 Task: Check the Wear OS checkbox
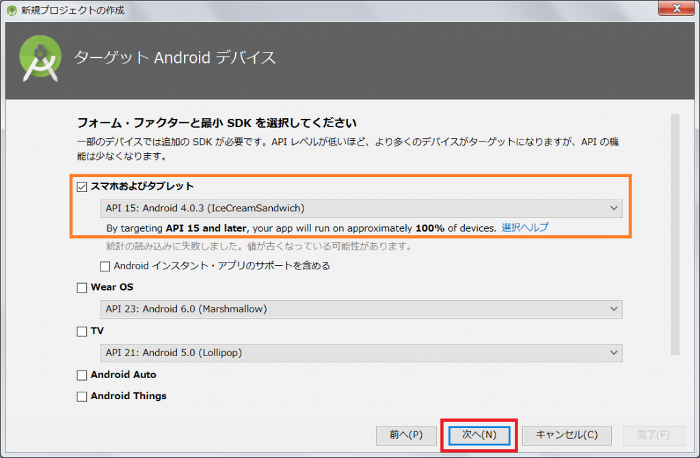82,287
